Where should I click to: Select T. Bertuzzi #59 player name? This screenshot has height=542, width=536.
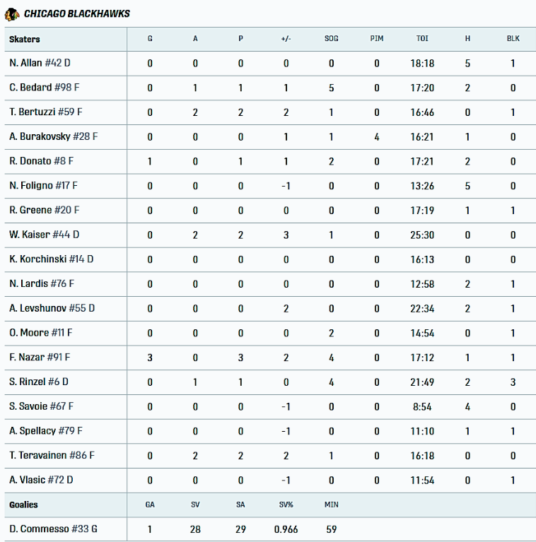click(46, 112)
